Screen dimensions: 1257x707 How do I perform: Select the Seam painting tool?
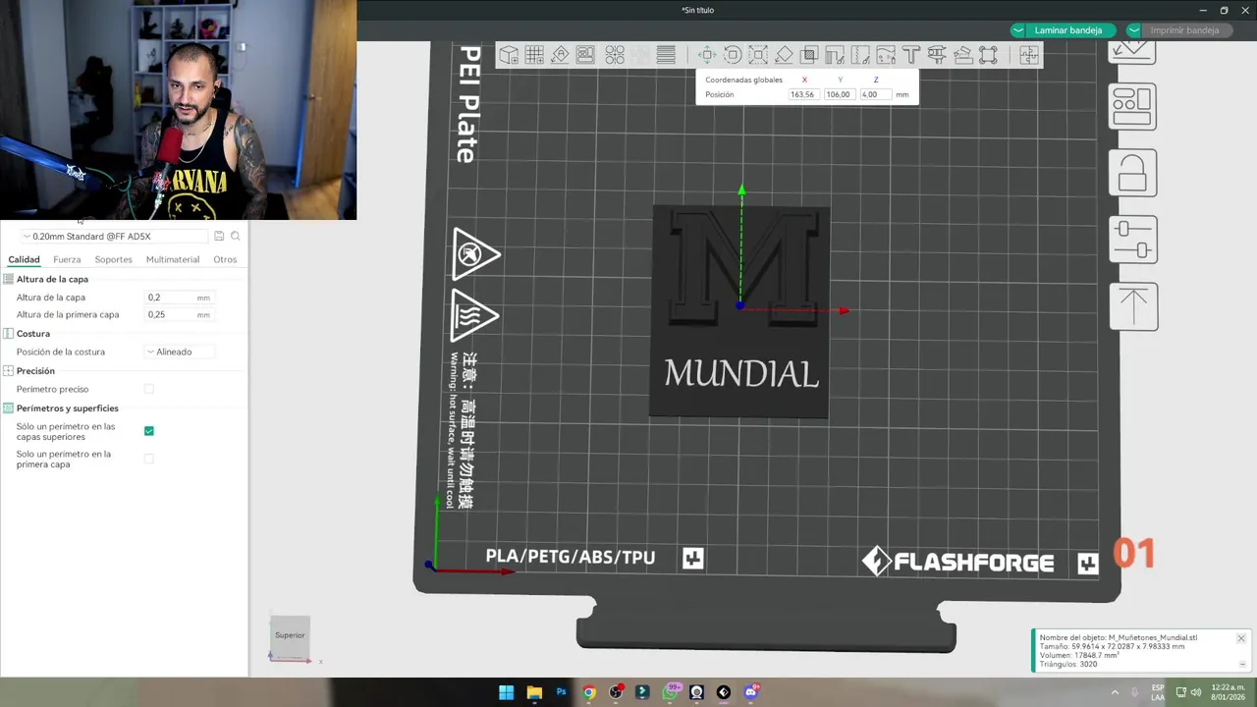860,55
